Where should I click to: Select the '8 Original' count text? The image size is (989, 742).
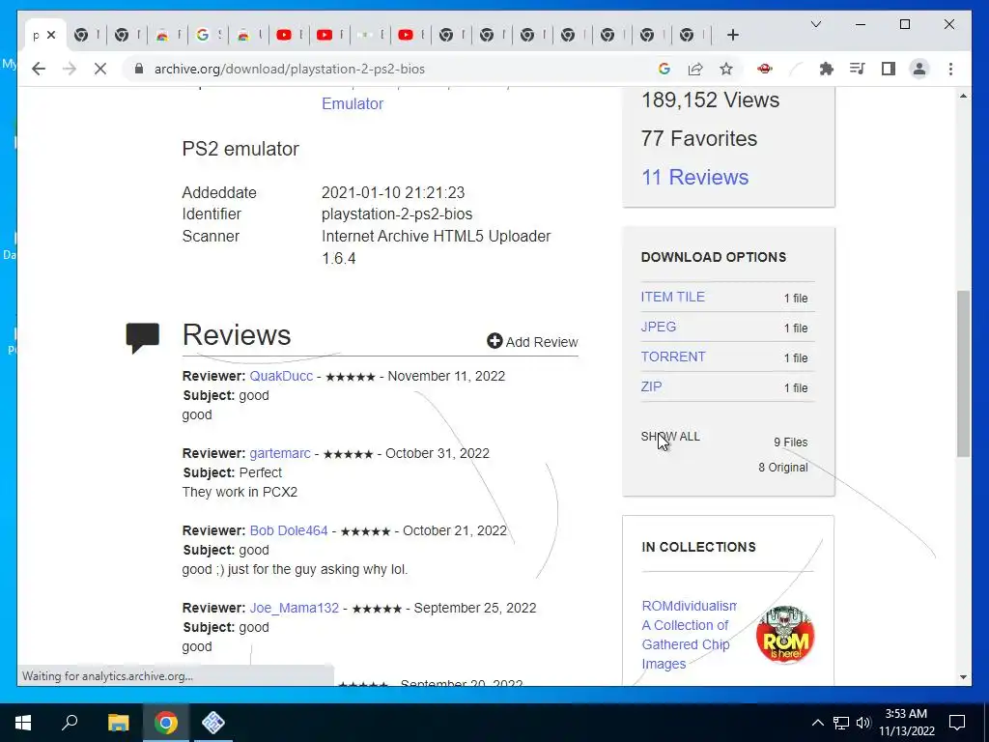(x=782, y=468)
